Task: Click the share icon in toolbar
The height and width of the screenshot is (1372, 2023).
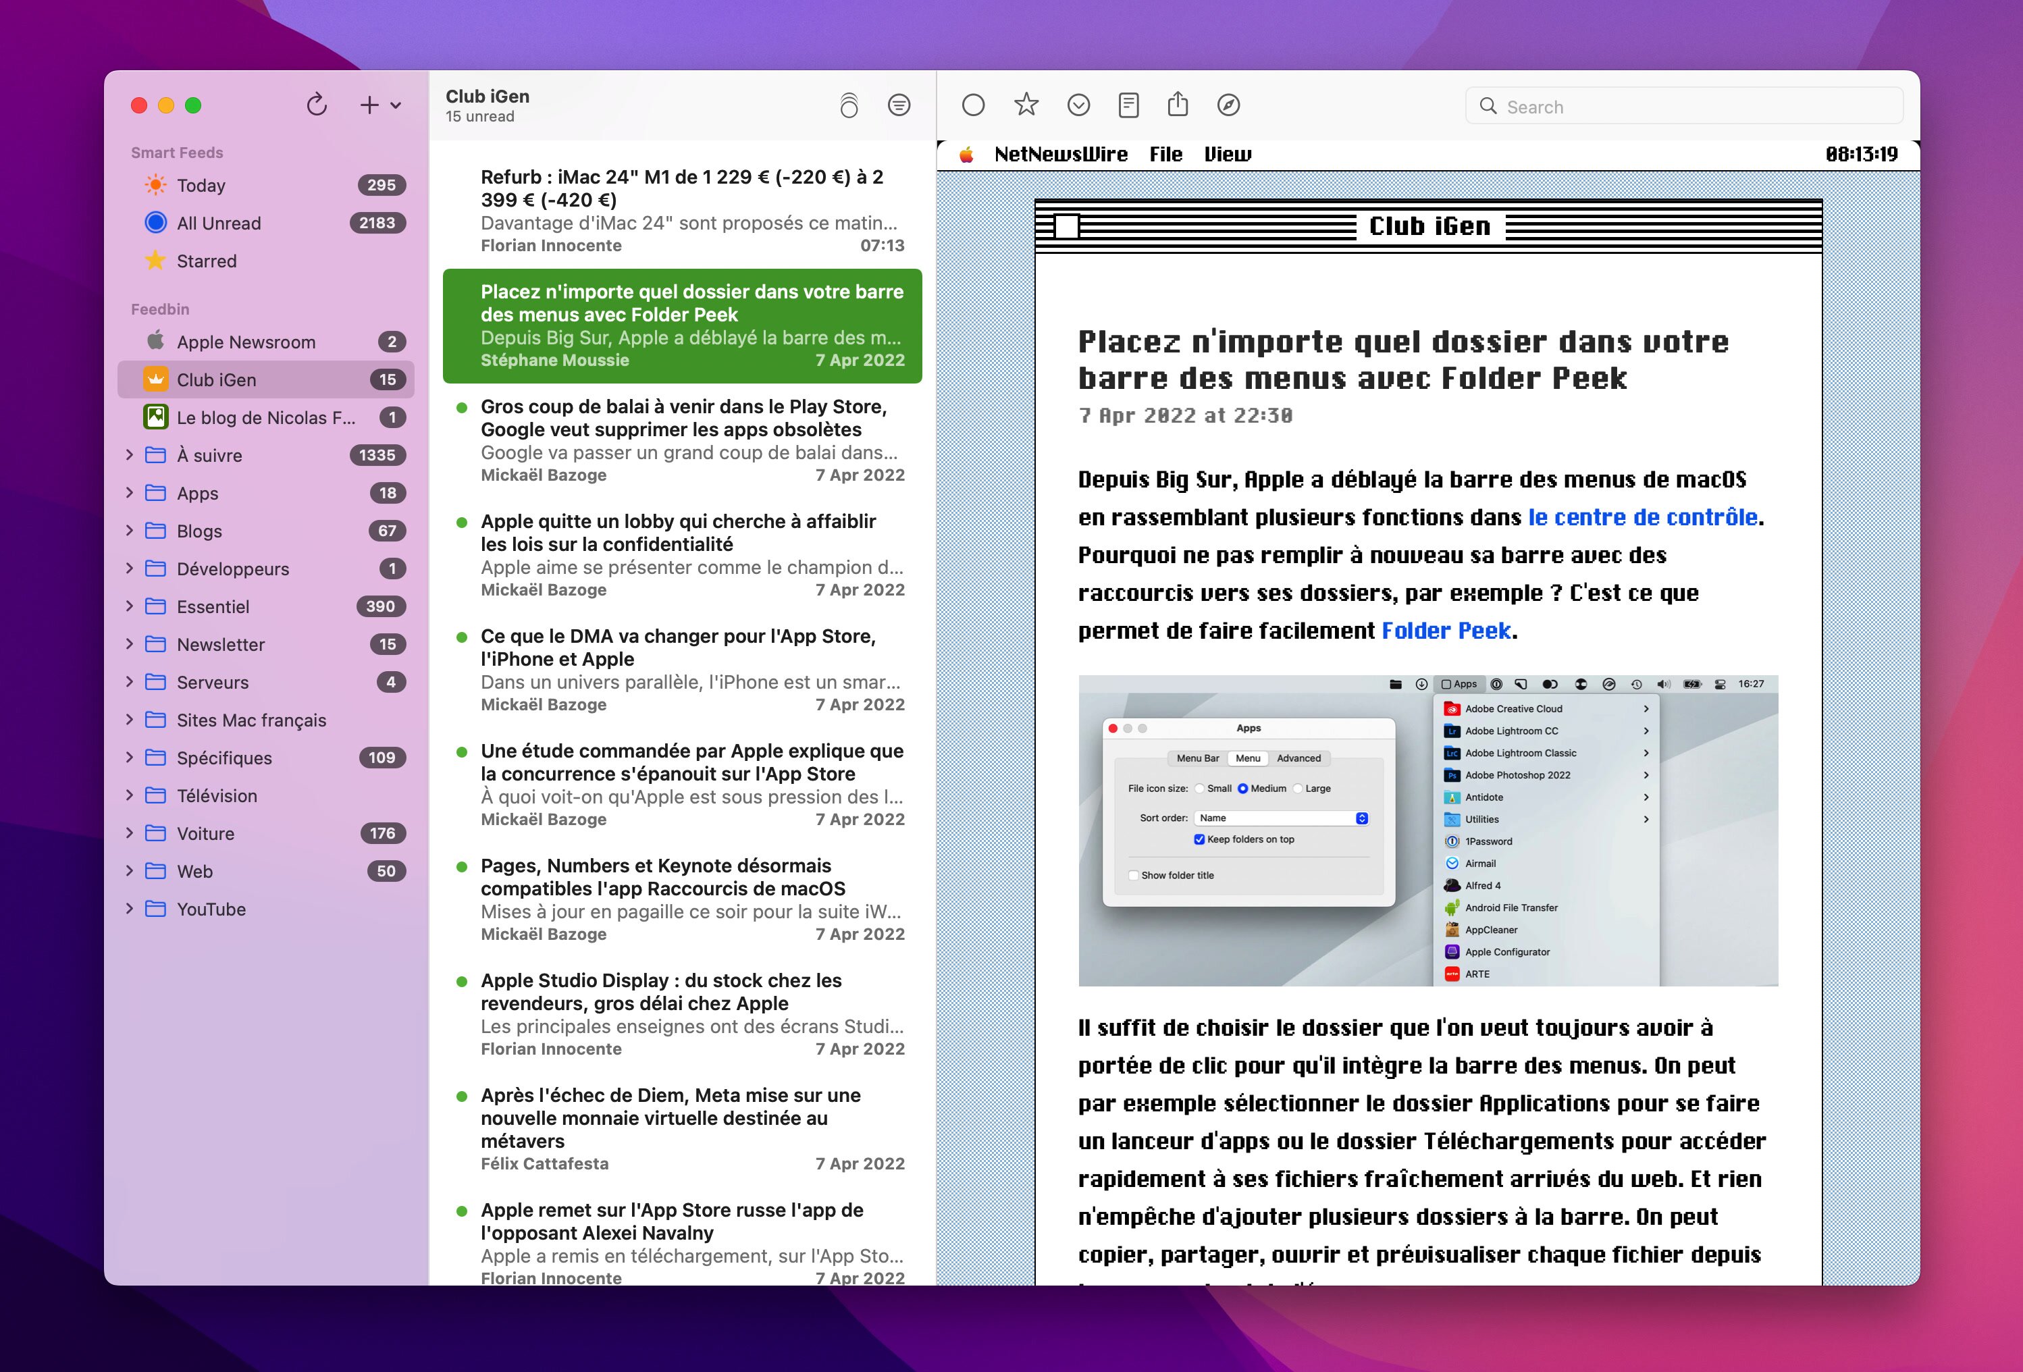Action: (1178, 105)
